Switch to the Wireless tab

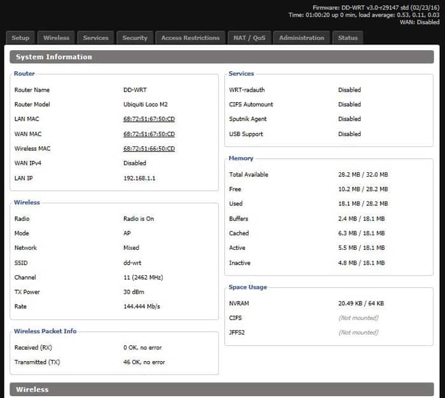point(56,38)
